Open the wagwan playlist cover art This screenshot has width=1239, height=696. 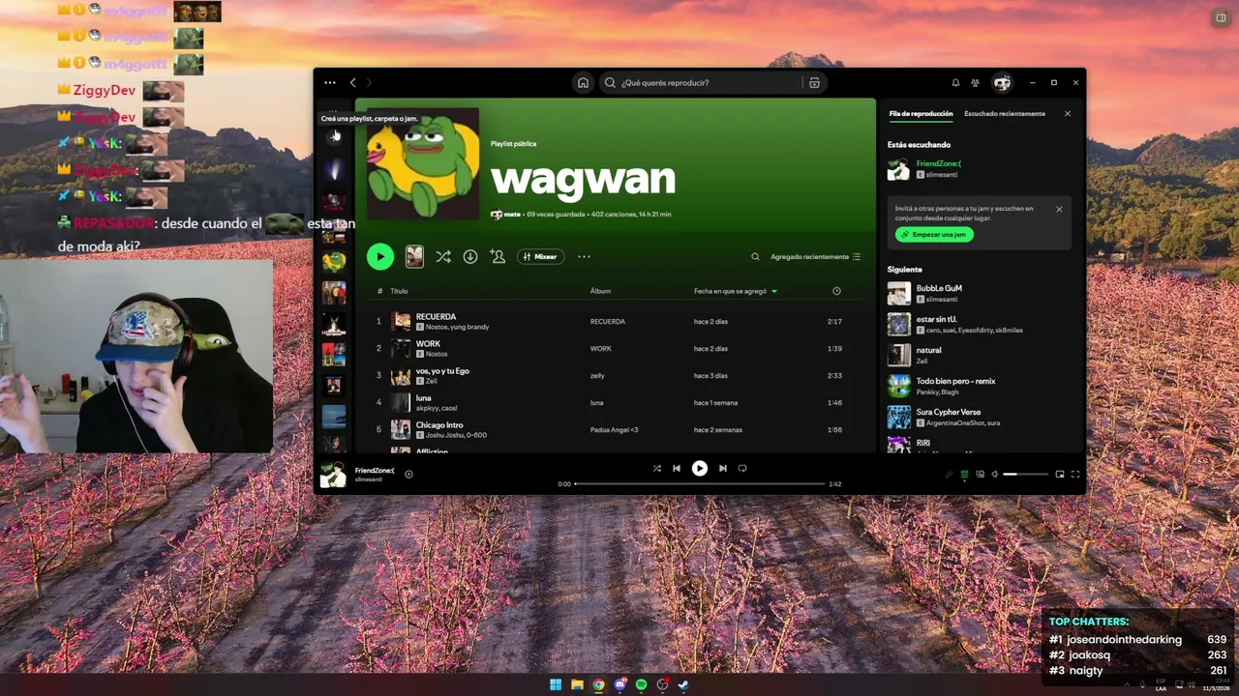pos(423,163)
